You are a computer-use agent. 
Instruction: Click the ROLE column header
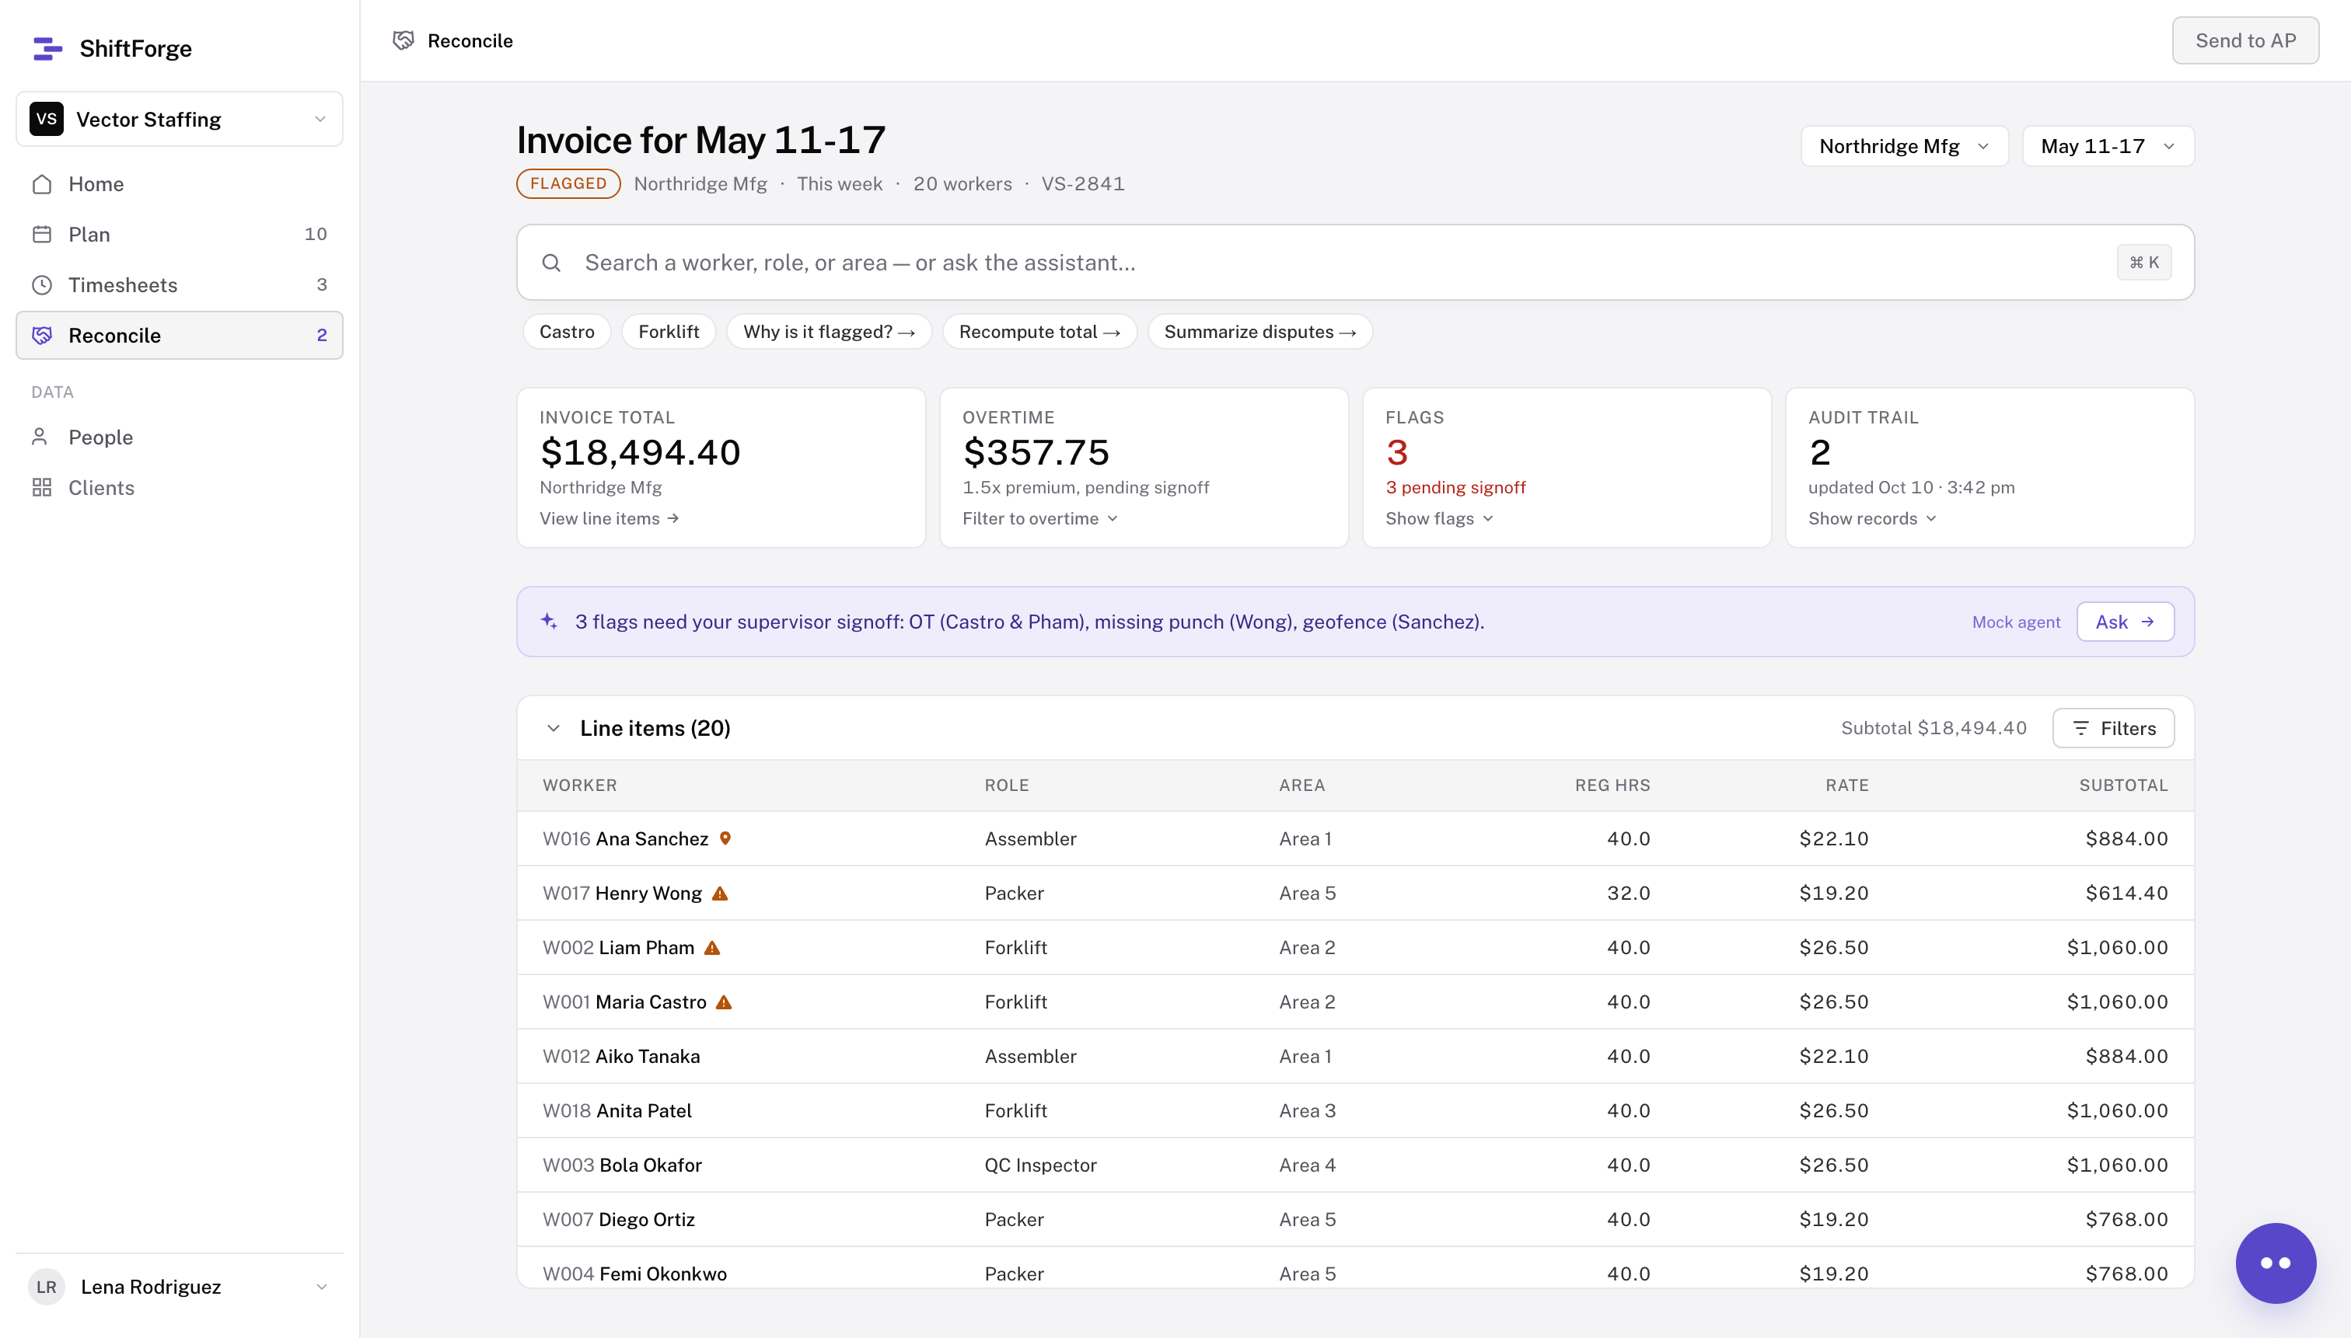tap(1007, 786)
